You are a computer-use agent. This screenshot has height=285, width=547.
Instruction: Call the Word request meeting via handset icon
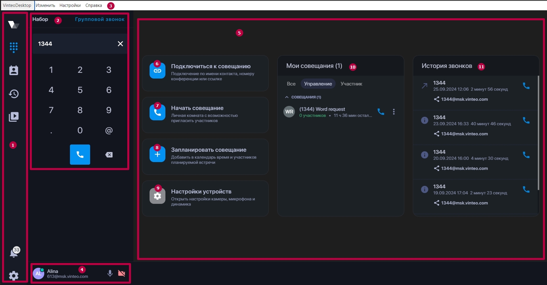coord(381,112)
